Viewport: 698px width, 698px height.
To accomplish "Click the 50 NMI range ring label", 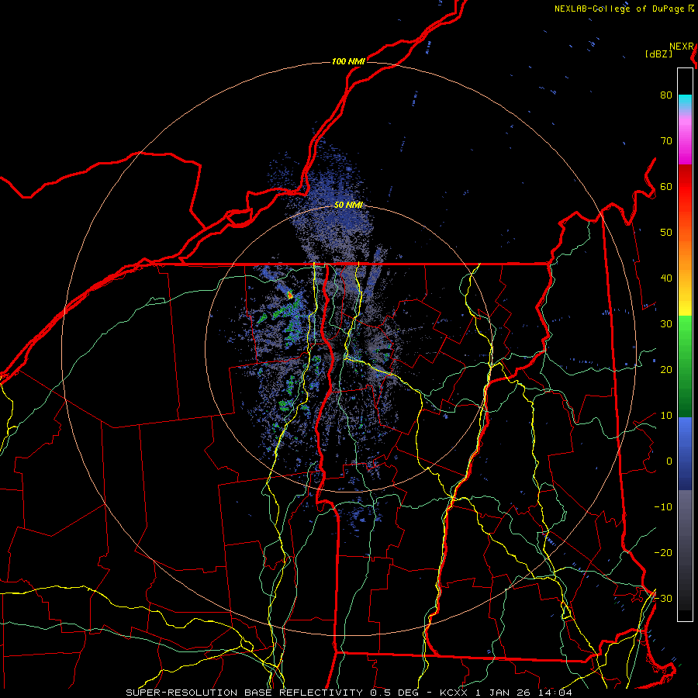I will point(348,205).
